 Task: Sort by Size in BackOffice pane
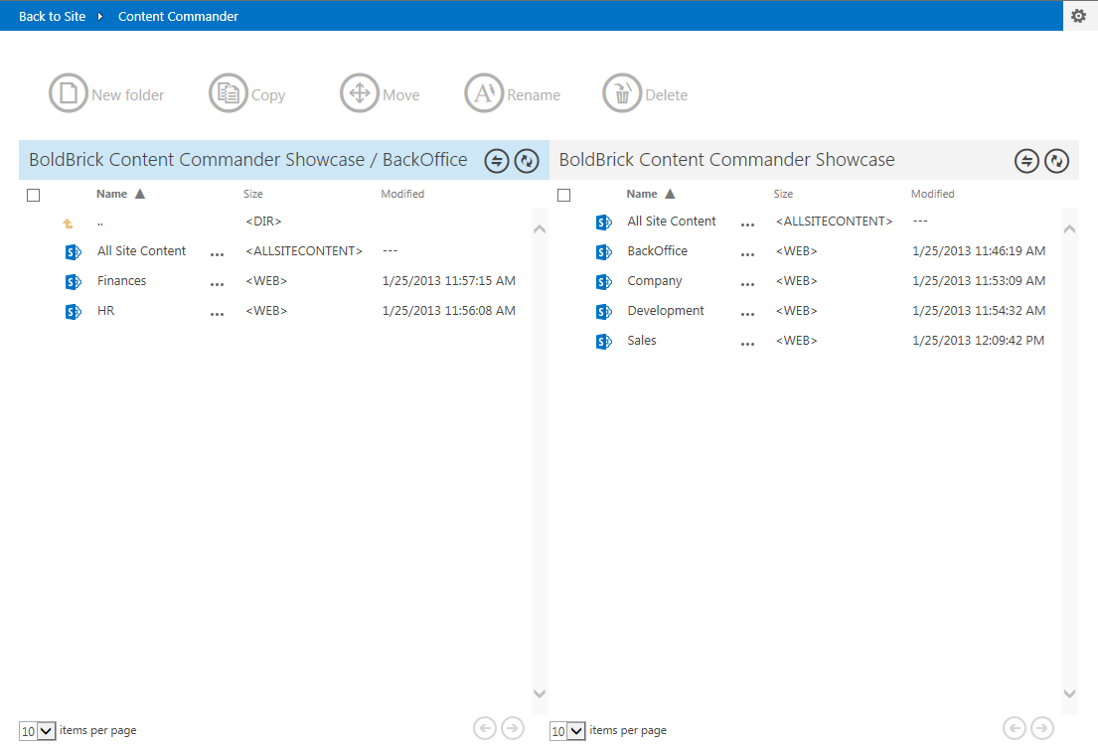click(253, 194)
